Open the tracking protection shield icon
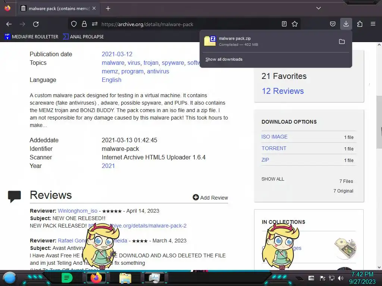The width and height of the screenshot is (382, 286). [74, 24]
